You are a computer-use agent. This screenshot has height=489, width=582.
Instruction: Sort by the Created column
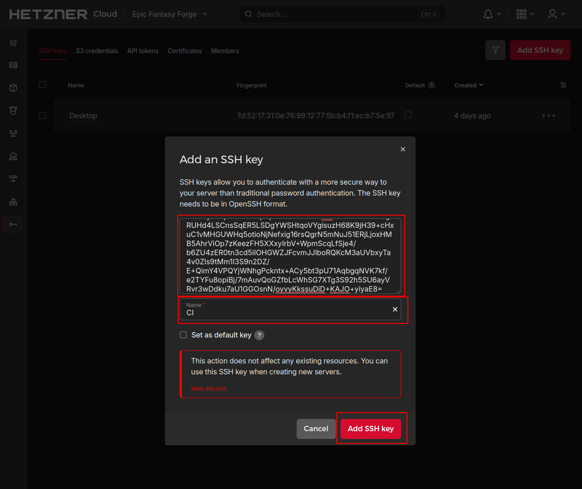coord(469,85)
